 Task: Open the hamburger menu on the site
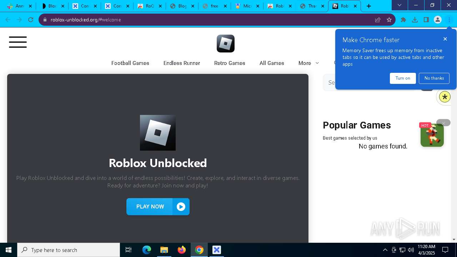(x=18, y=42)
